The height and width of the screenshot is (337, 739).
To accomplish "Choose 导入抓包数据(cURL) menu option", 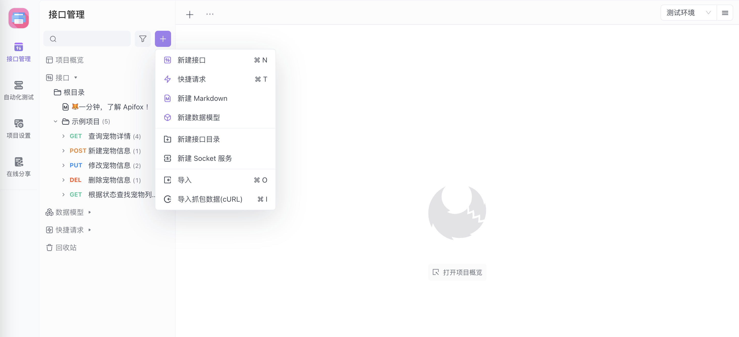I will pos(210,199).
